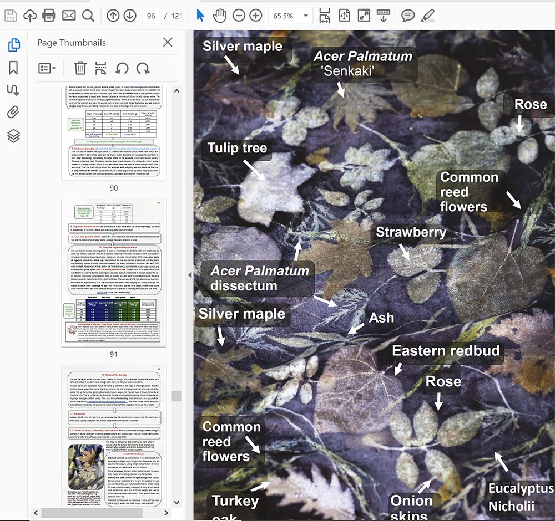The height and width of the screenshot is (521, 555).
Task: Click the horizontal thumbnail scrollbar
Action: 92,513
